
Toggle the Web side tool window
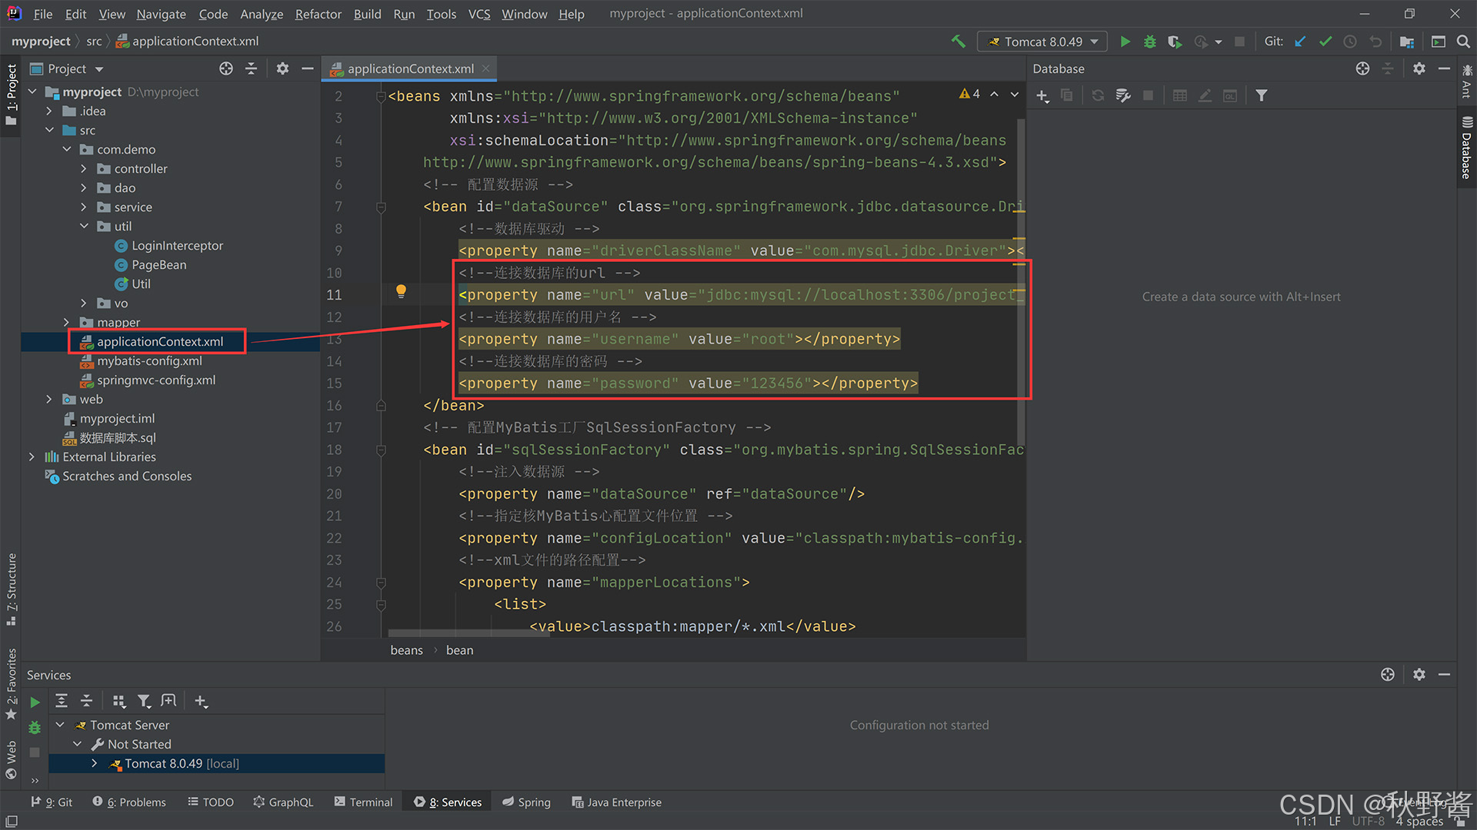tap(11, 759)
